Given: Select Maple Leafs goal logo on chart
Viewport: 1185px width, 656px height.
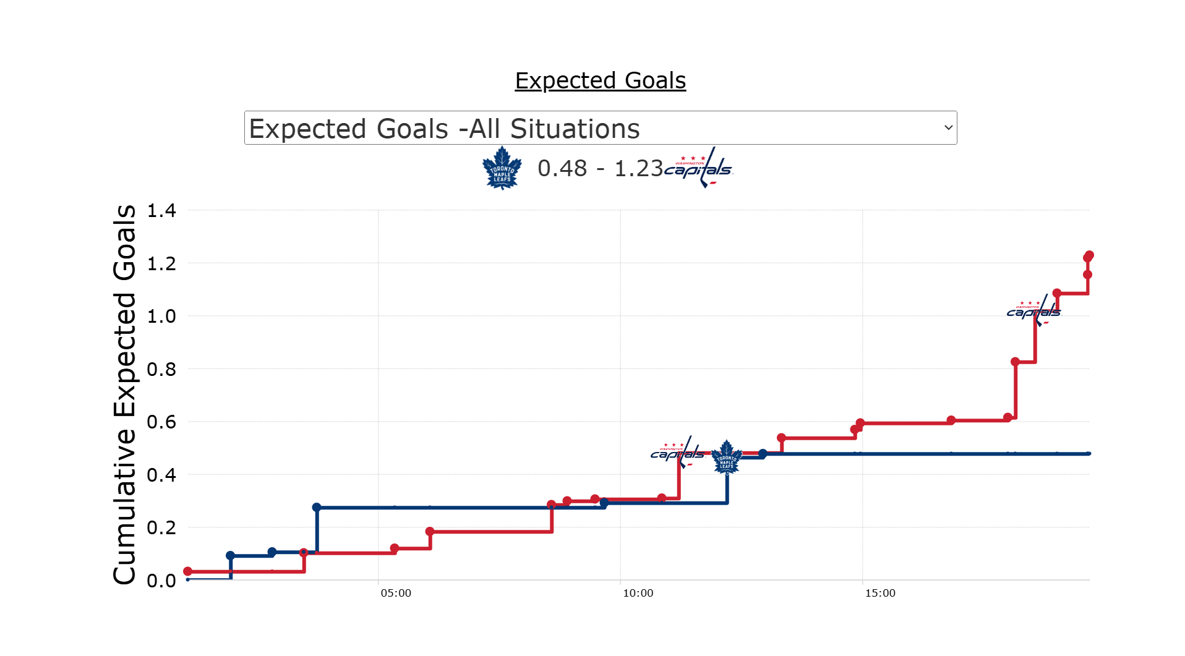Looking at the screenshot, I should click(x=727, y=458).
